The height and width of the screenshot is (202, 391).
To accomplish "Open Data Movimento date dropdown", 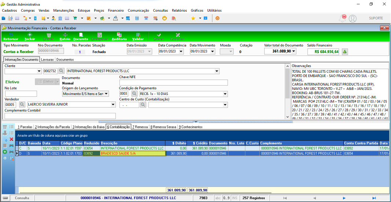I will [213, 52].
